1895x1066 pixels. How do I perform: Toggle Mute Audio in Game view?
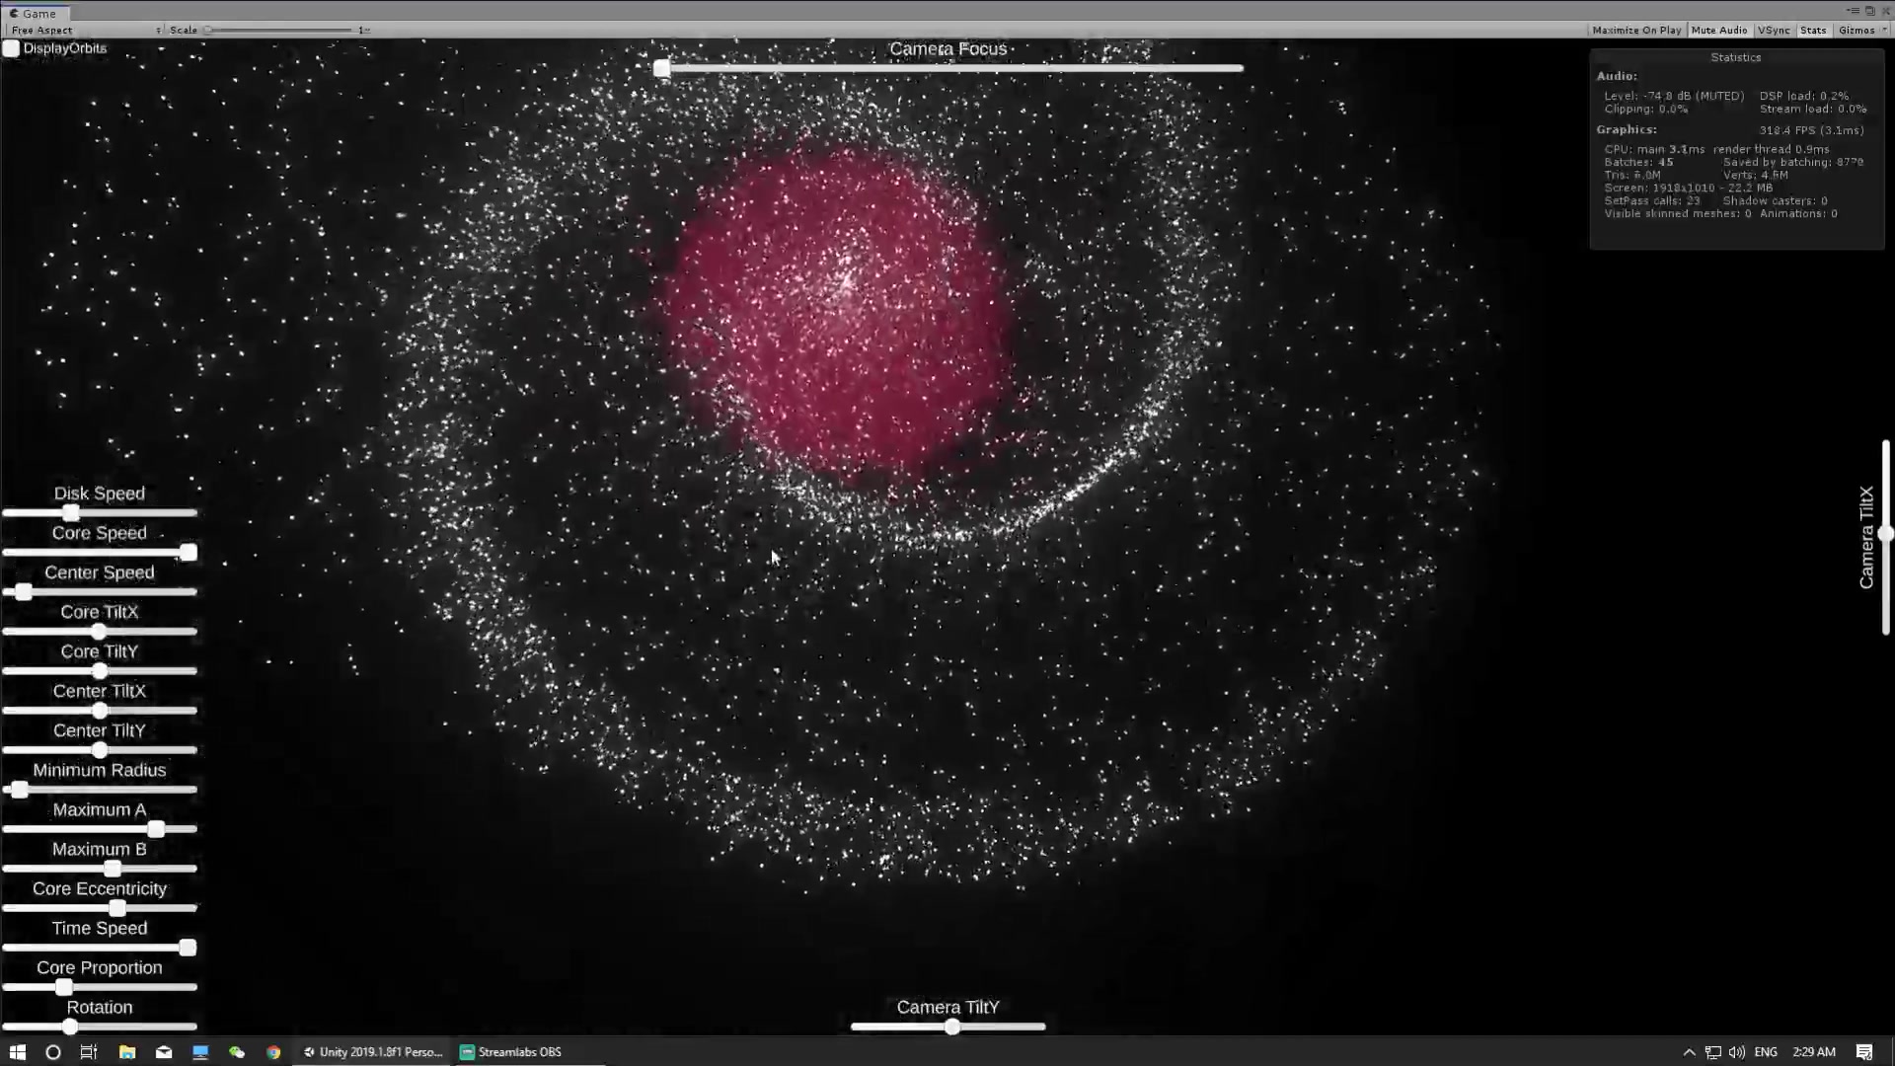coord(1719,31)
